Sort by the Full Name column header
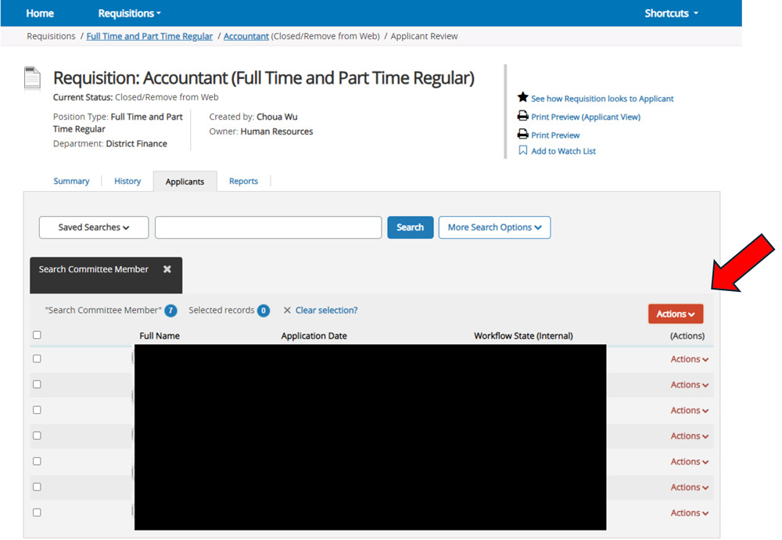Image resolution: width=782 pixels, height=540 pixels. [160, 336]
